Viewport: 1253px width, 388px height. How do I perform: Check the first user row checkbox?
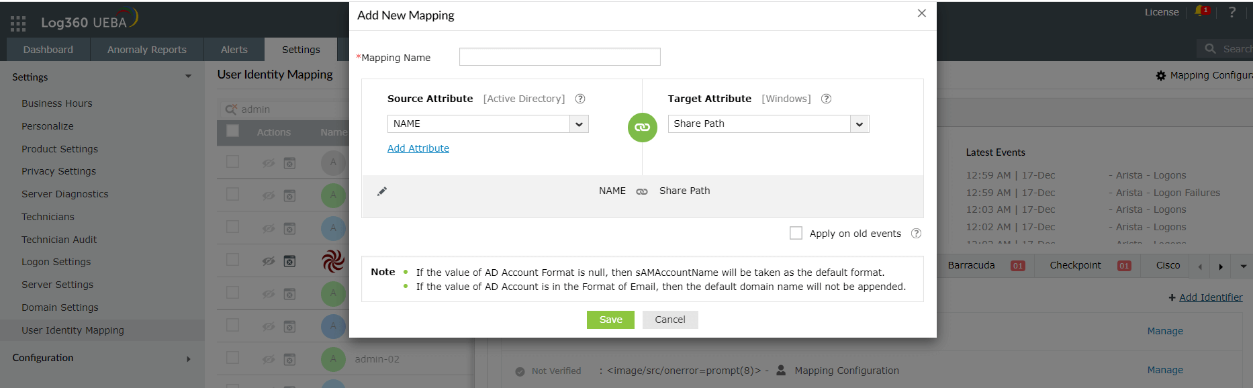[232, 162]
